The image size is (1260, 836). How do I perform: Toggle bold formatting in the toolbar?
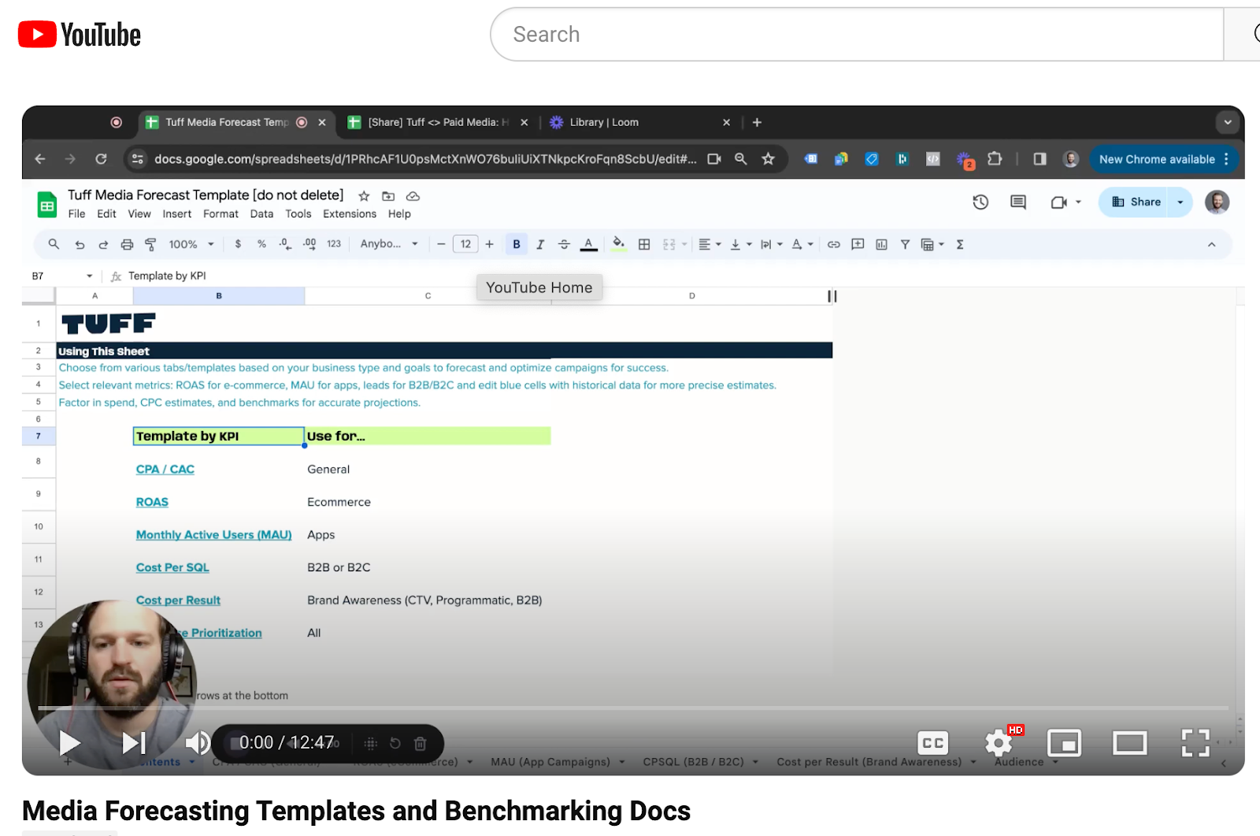point(517,244)
